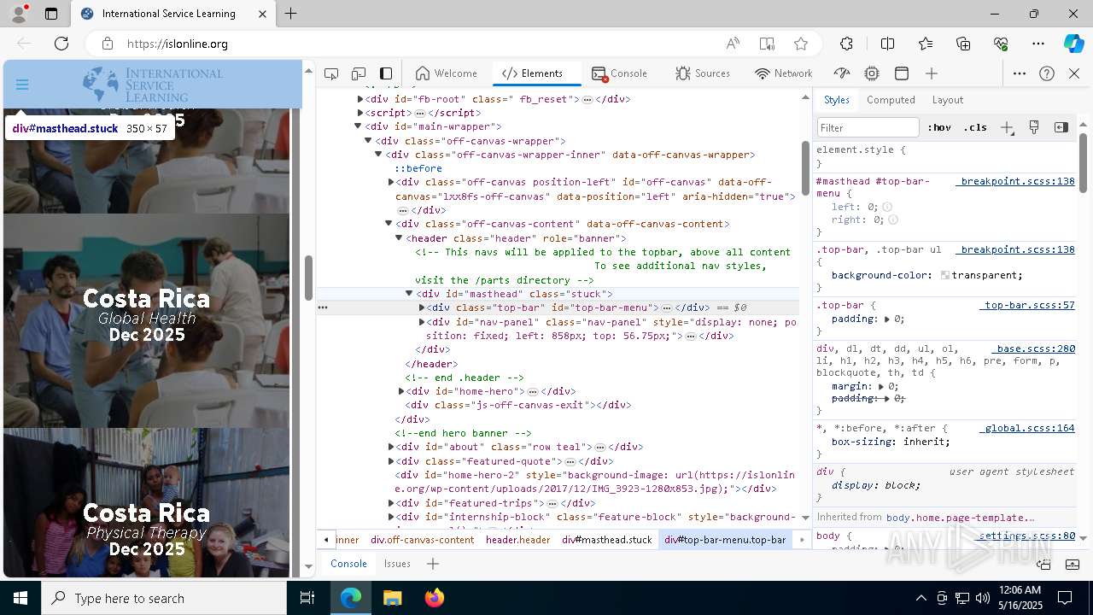The image size is (1093, 615).
Task: Open DevTools help icon
Action: [x=1047, y=73]
